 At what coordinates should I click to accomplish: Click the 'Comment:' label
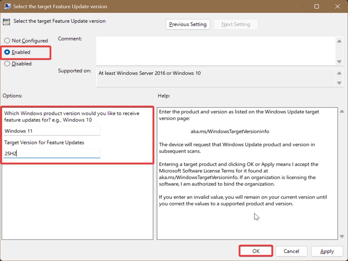coord(70,39)
